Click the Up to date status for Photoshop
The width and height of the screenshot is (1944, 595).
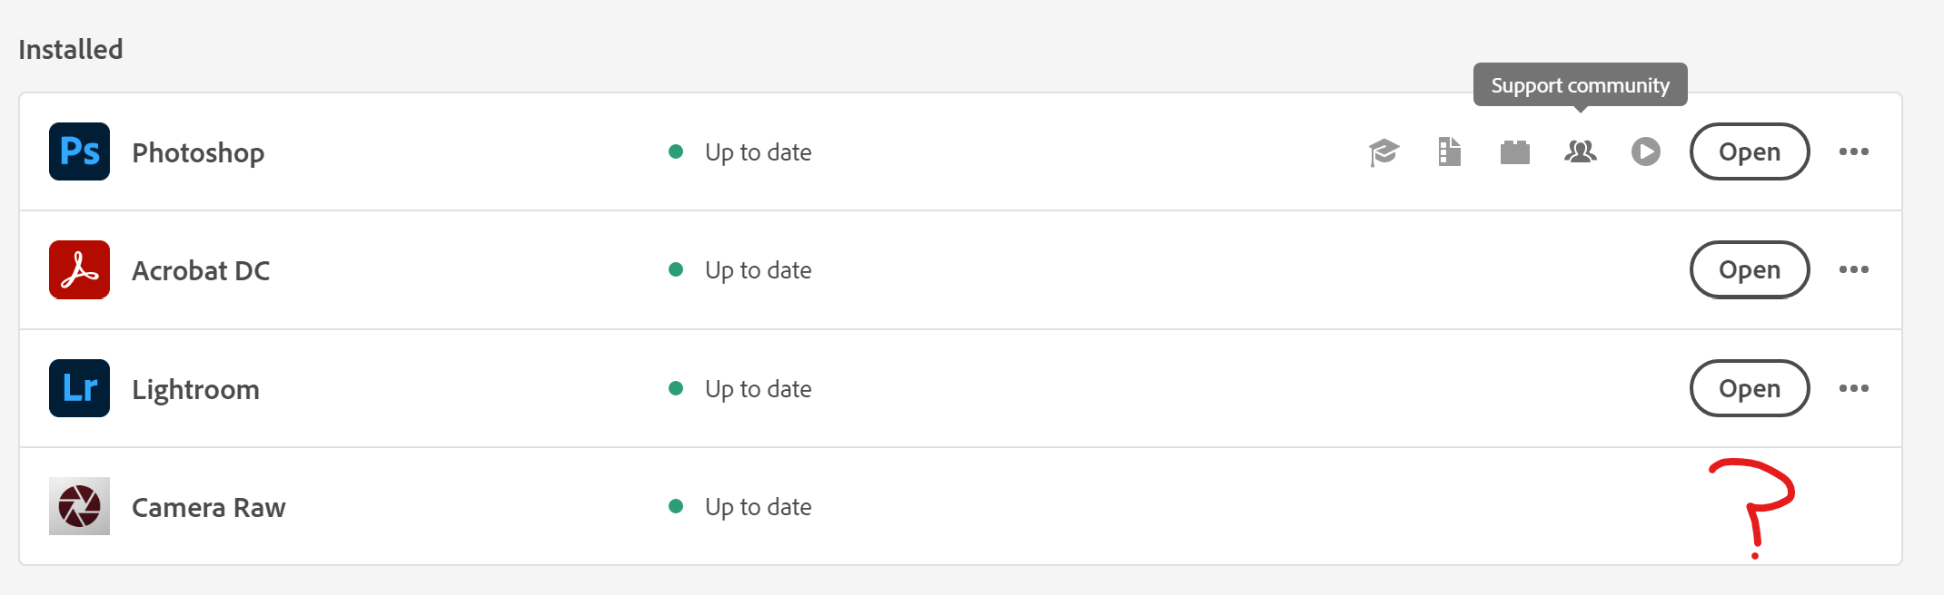pyautogui.click(x=758, y=151)
